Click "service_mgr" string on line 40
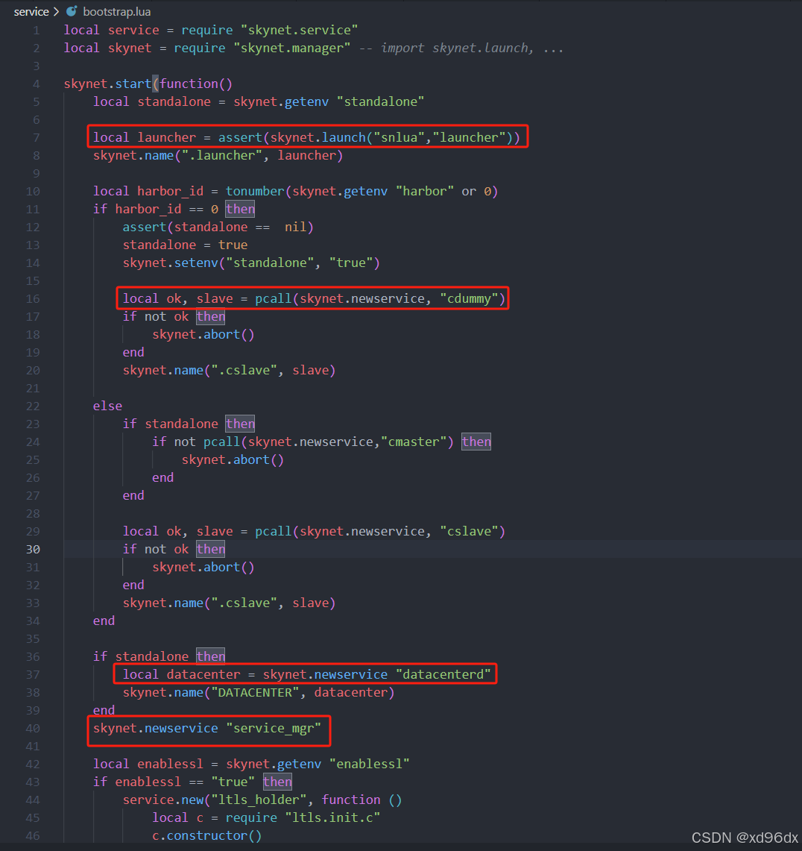This screenshot has height=851, width=802. [x=274, y=729]
